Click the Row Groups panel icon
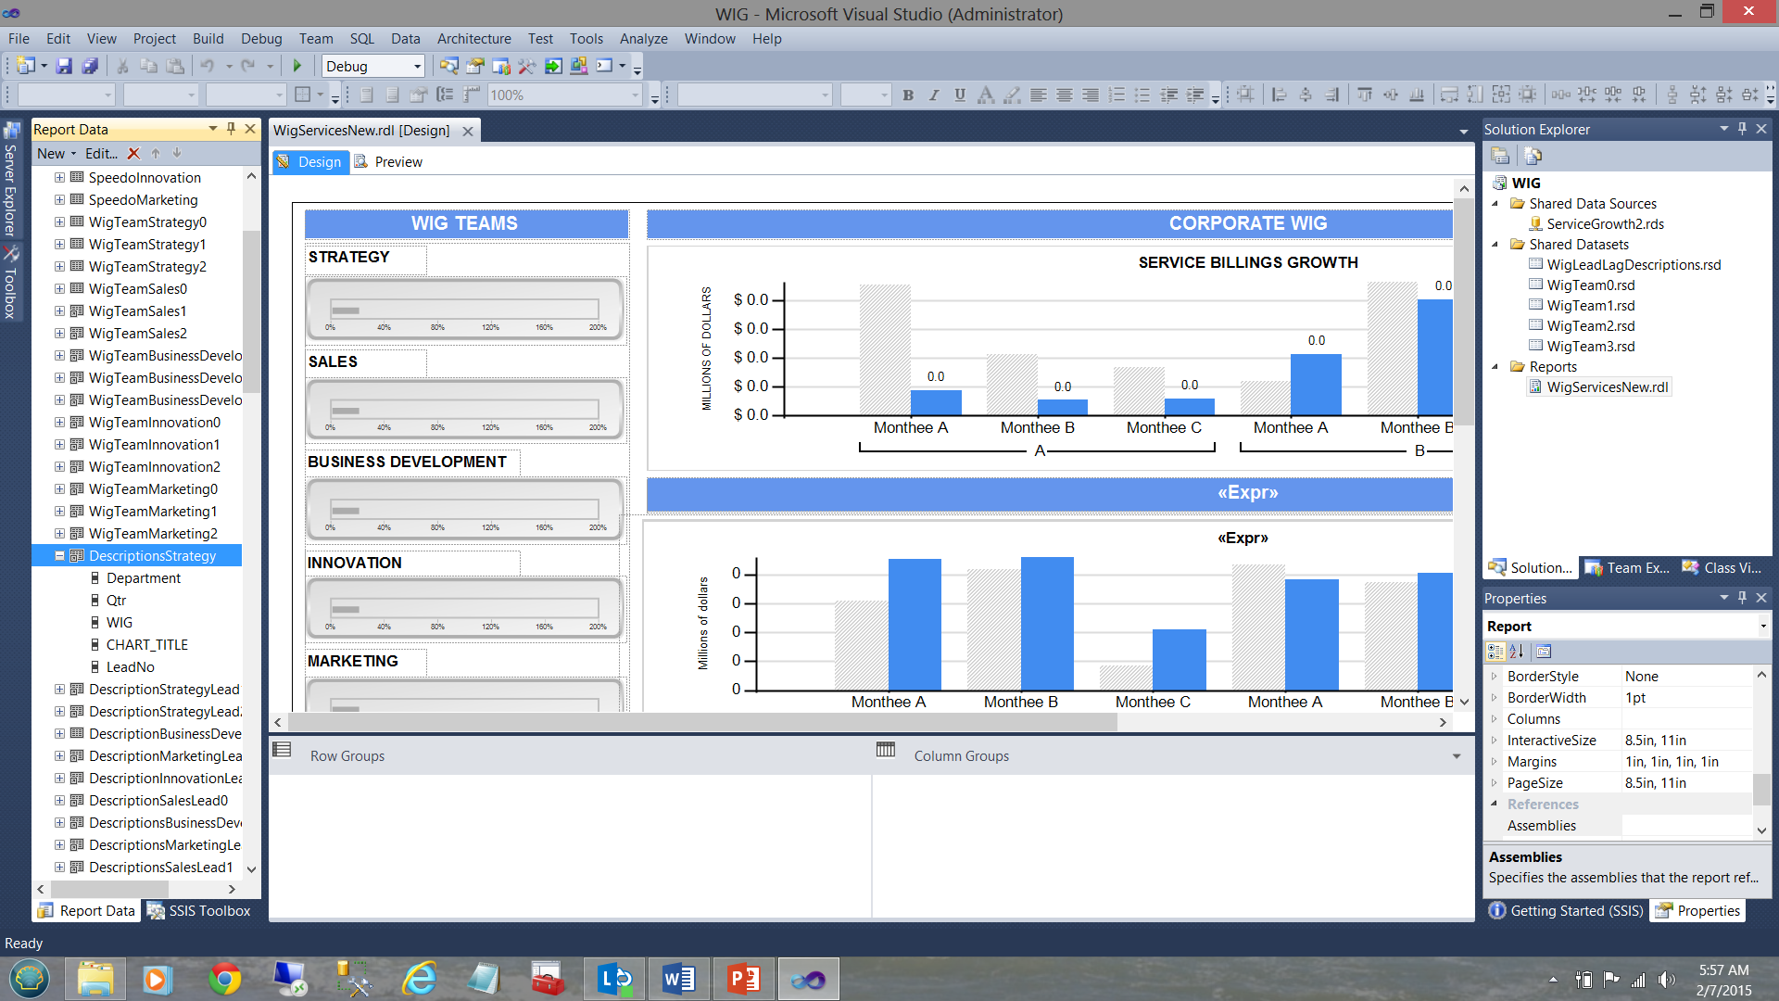This screenshot has width=1779, height=1001. click(283, 750)
